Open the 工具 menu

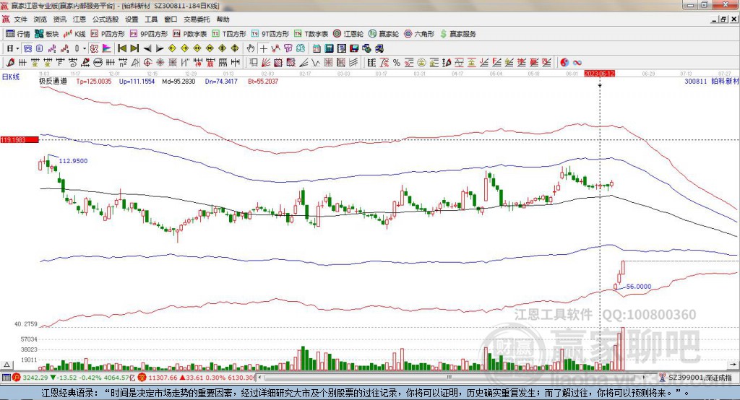151,19
